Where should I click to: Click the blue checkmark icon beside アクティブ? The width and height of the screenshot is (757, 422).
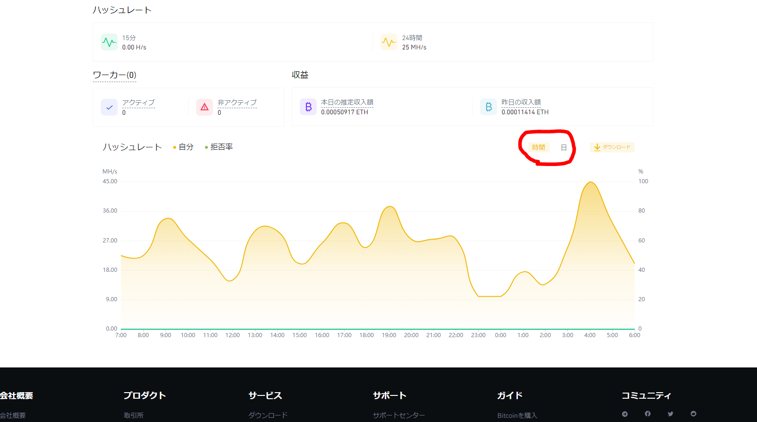109,107
